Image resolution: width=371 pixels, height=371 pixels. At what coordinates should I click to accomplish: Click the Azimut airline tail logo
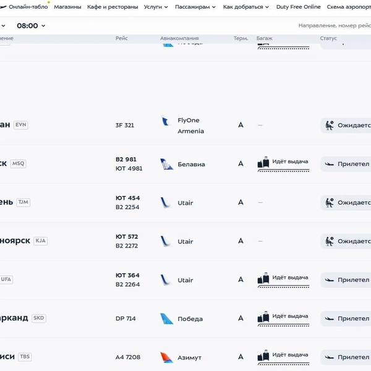[x=166, y=357]
